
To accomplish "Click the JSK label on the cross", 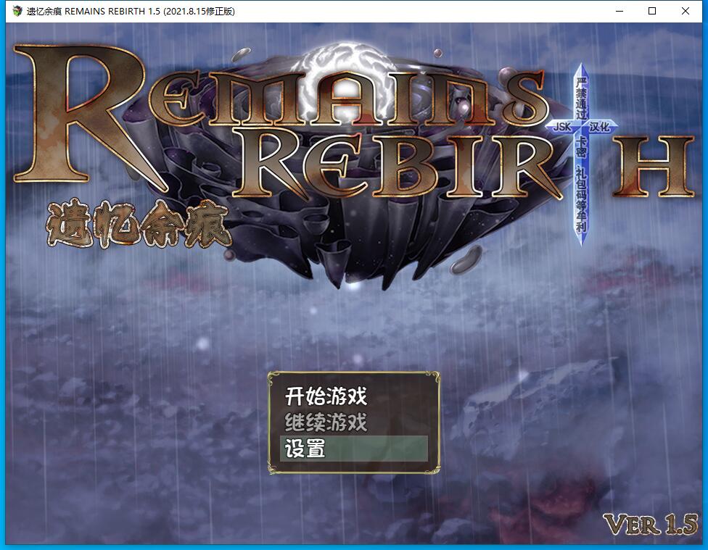I will coord(562,126).
